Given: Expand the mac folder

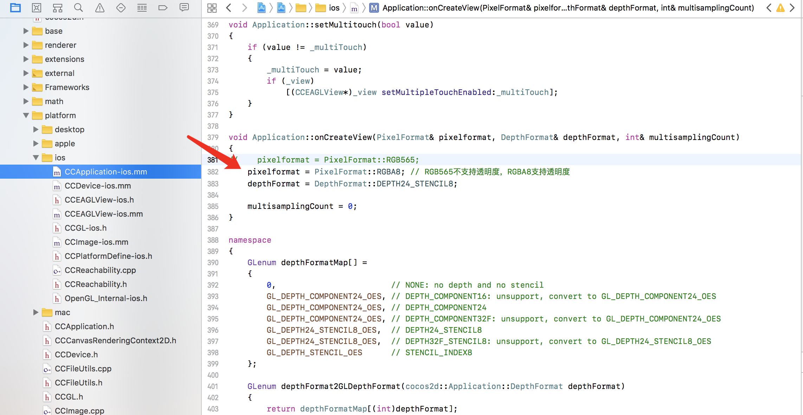Looking at the screenshot, I should 36,312.
